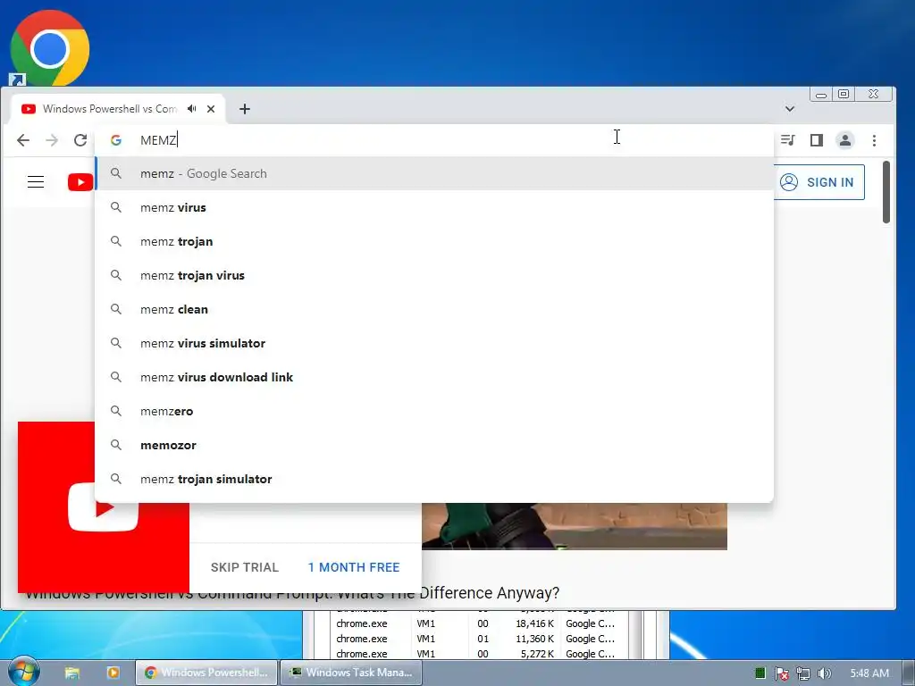Open the YouTube hamburger guide menu

pyautogui.click(x=36, y=182)
